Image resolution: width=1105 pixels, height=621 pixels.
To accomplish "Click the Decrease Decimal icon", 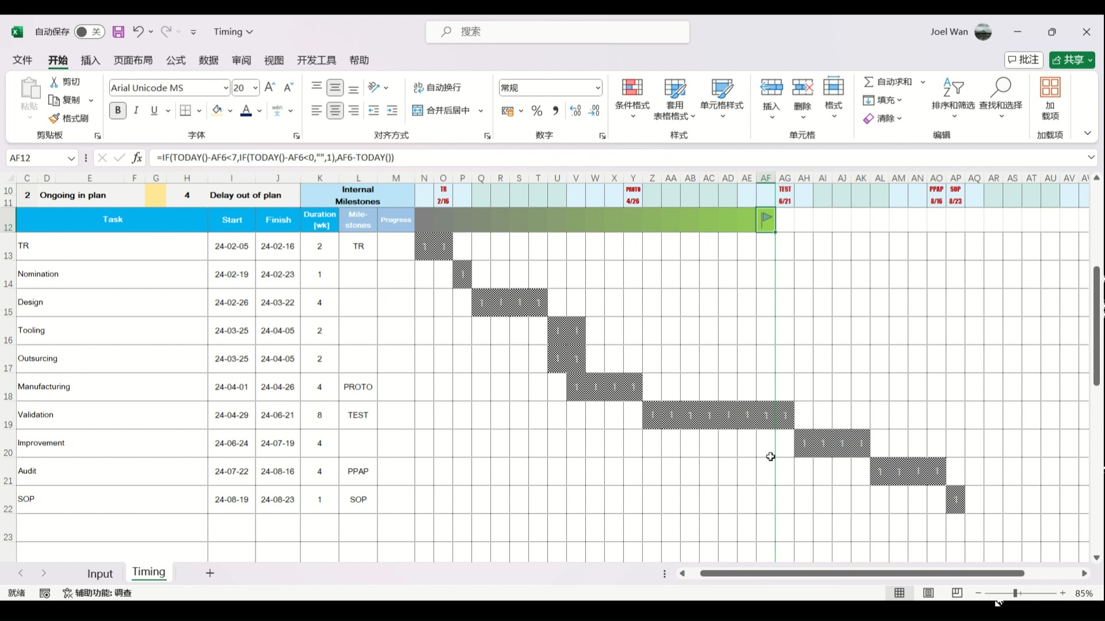I will [595, 111].
